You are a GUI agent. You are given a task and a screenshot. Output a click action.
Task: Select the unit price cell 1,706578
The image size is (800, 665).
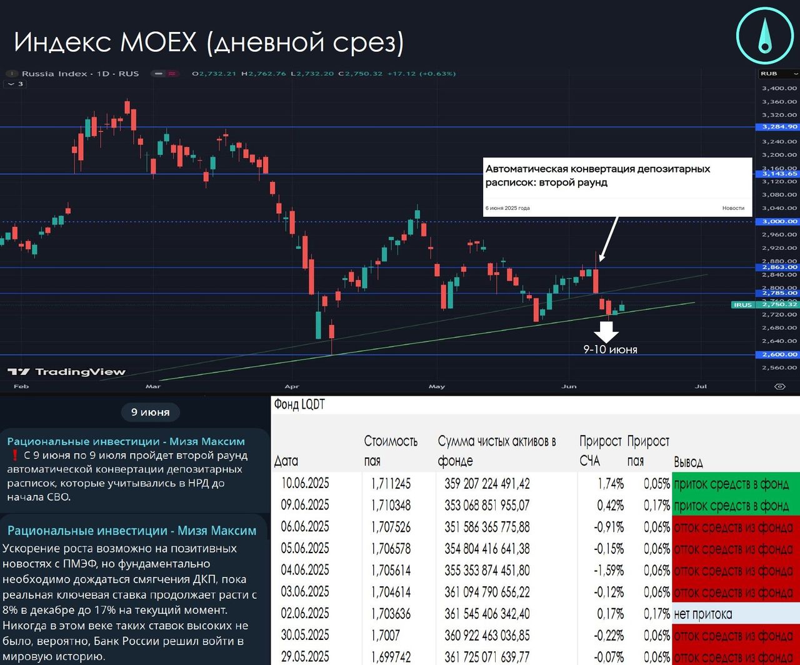click(391, 549)
